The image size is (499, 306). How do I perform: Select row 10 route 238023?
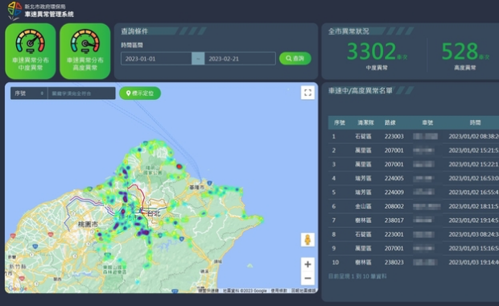pyautogui.click(x=394, y=263)
